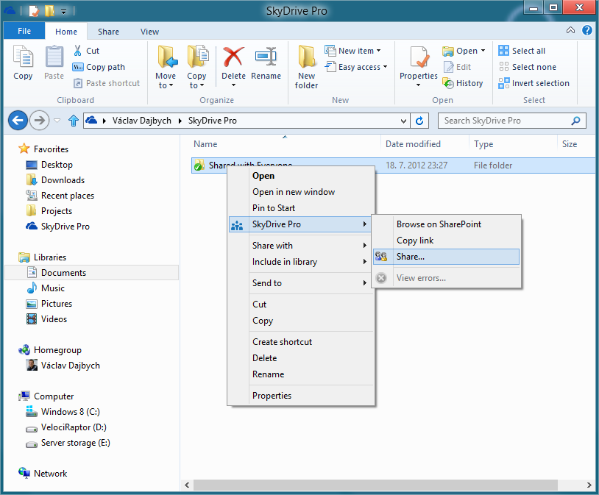This screenshot has height=495, width=599.
Task: Open Downloads in Favorites
Action: tap(55, 180)
